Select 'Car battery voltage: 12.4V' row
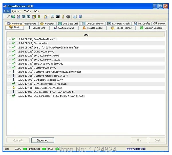This screenshot has height=155, width=172. click(x=86, y=80)
